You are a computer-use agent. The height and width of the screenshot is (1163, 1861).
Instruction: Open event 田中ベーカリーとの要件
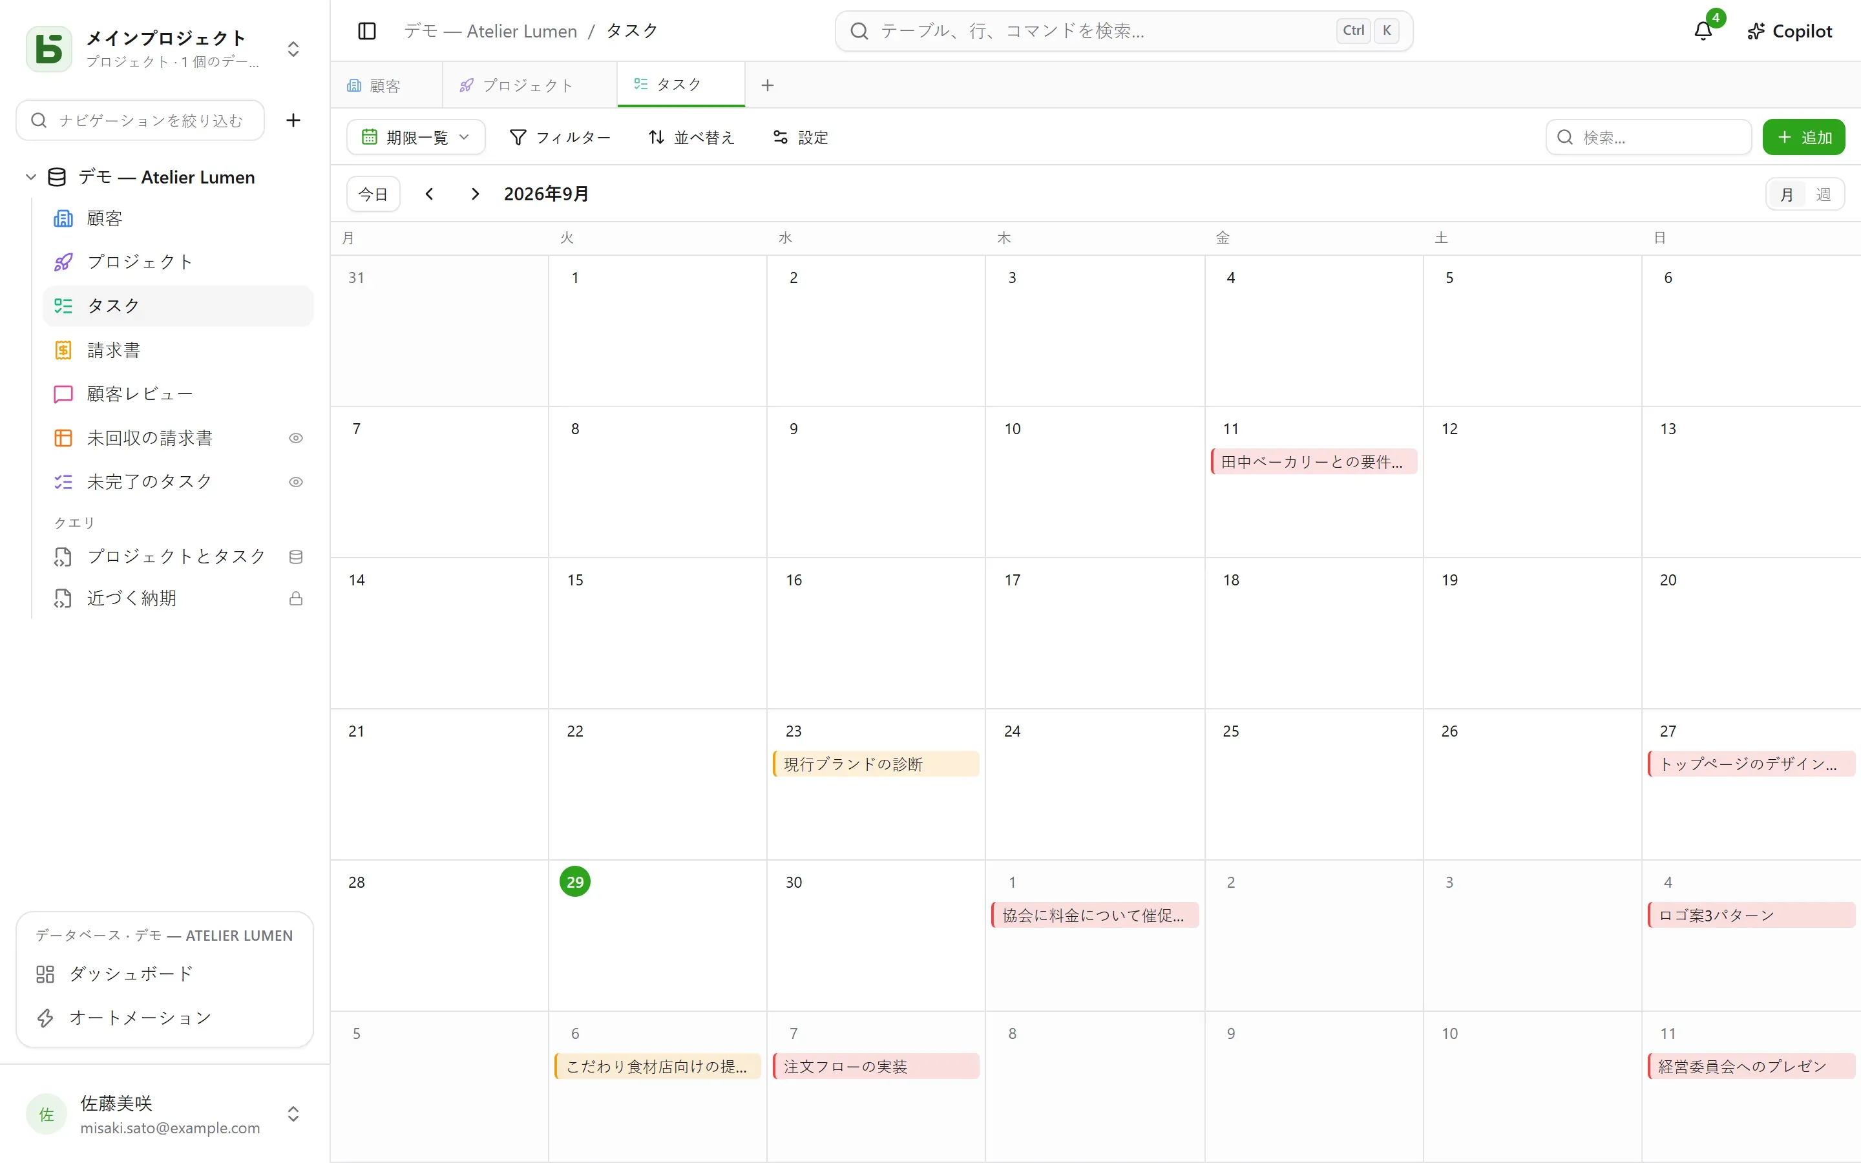pyautogui.click(x=1314, y=461)
